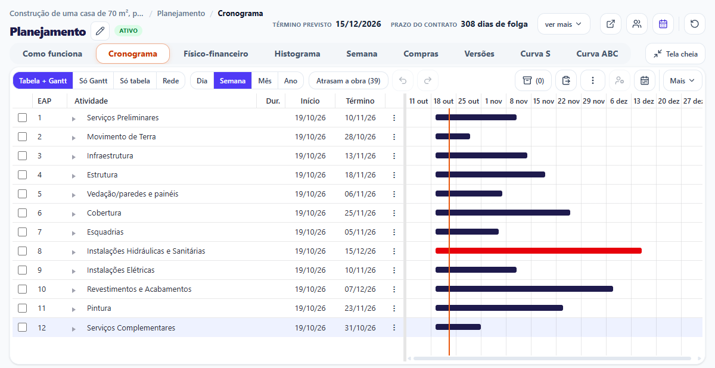Viewport: 715px width, 368px height.
Task: Click the assign user gear icon
Action: [x=620, y=80]
